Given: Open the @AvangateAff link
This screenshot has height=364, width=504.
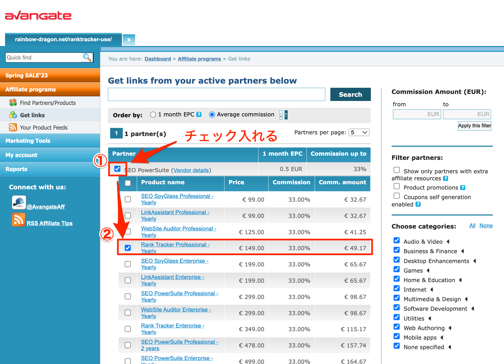Looking at the screenshot, I should [x=46, y=207].
